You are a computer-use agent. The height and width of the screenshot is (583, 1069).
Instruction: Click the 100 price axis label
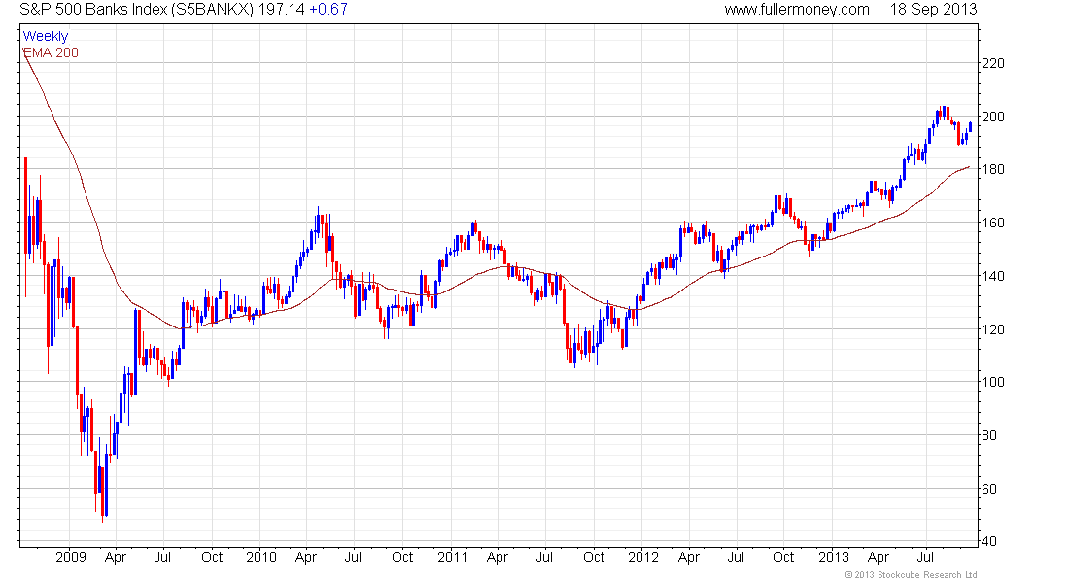point(992,382)
